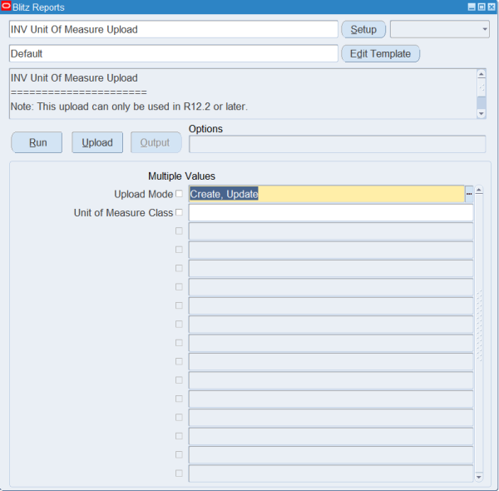
Task: Click the R12.2 note in the description
Action: pos(129,107)
